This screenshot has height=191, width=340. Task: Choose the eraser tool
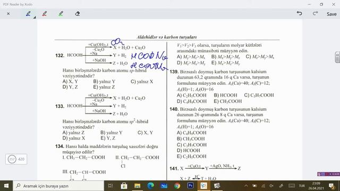point(78,14)
